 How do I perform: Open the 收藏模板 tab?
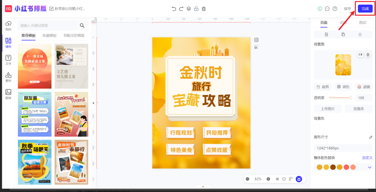point(50,36)
